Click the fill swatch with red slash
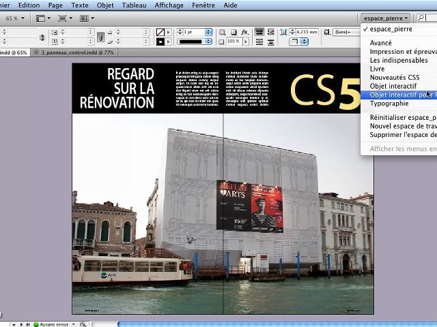437x327 pixels. (x=160, y=32)
